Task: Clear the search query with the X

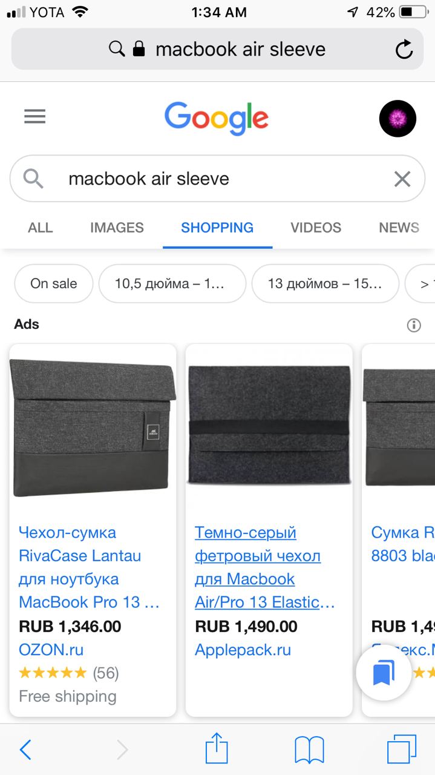Action: [402, 179]
